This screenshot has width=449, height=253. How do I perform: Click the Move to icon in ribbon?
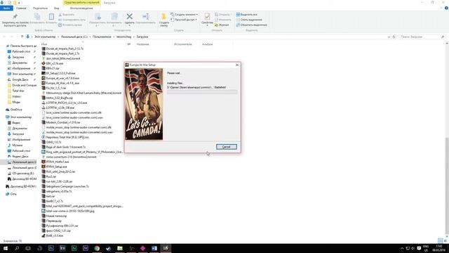pos(98,17)
